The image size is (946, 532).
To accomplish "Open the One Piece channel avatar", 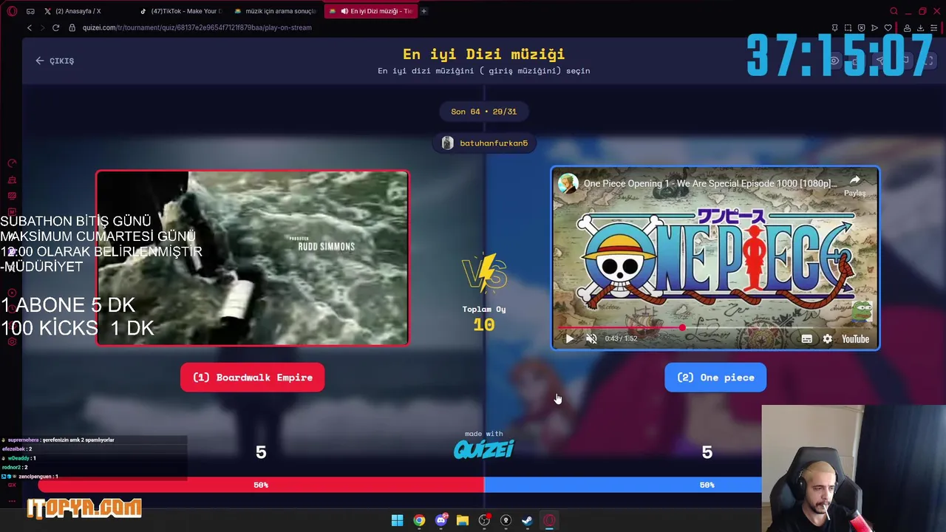I will pos(568,183).
